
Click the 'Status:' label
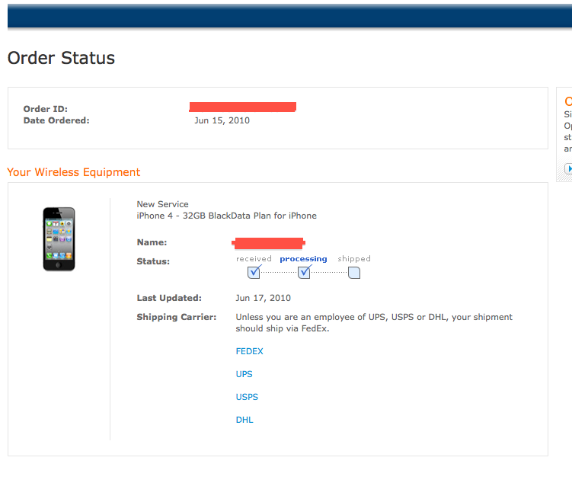(x=153, y=261)
